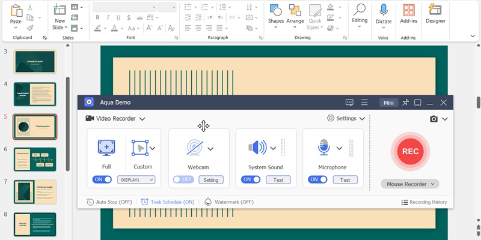
Task: Click Task Schedule (ON) option
Action: click(168, 202)
